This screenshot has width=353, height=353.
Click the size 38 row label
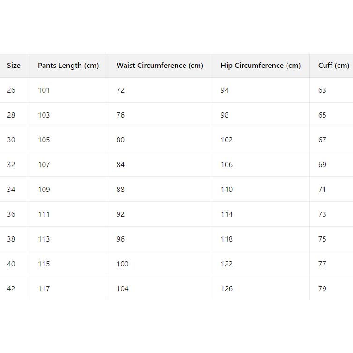pos(11,239)
